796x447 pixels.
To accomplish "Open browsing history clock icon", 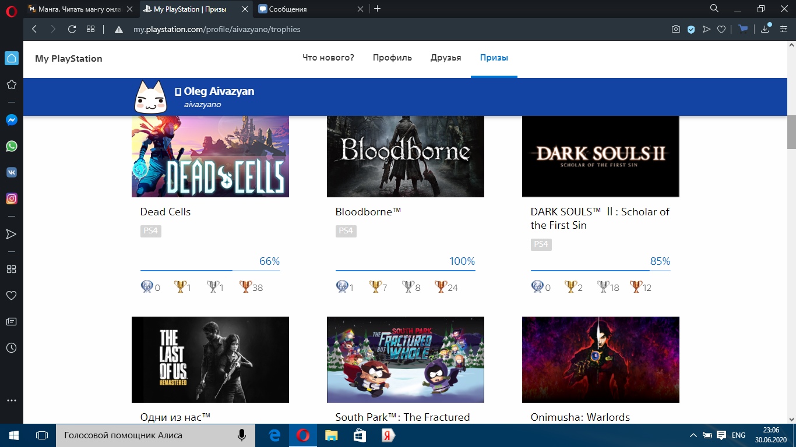I will tap(11, 348).
